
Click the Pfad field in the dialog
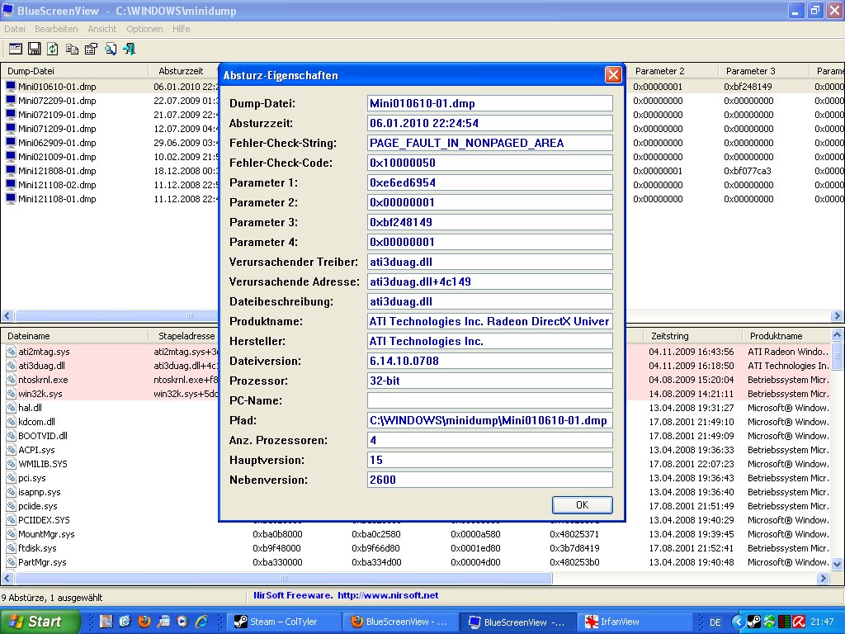coord(490,420)
